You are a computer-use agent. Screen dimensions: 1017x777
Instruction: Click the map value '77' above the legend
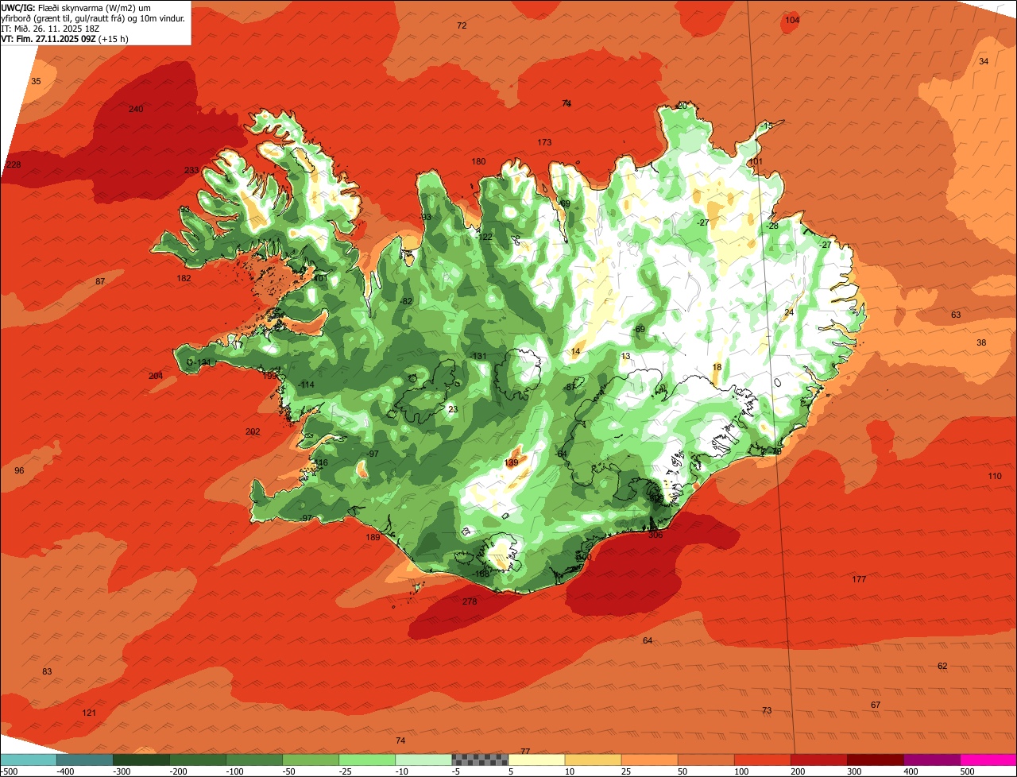click(x=525, y=751)
